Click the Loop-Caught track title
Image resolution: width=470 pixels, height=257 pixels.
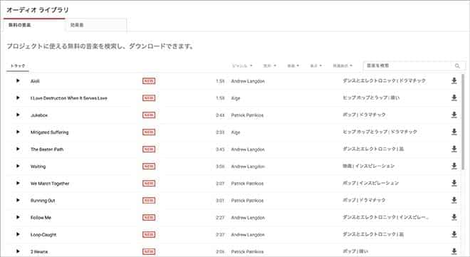click(x=43, y=235)
